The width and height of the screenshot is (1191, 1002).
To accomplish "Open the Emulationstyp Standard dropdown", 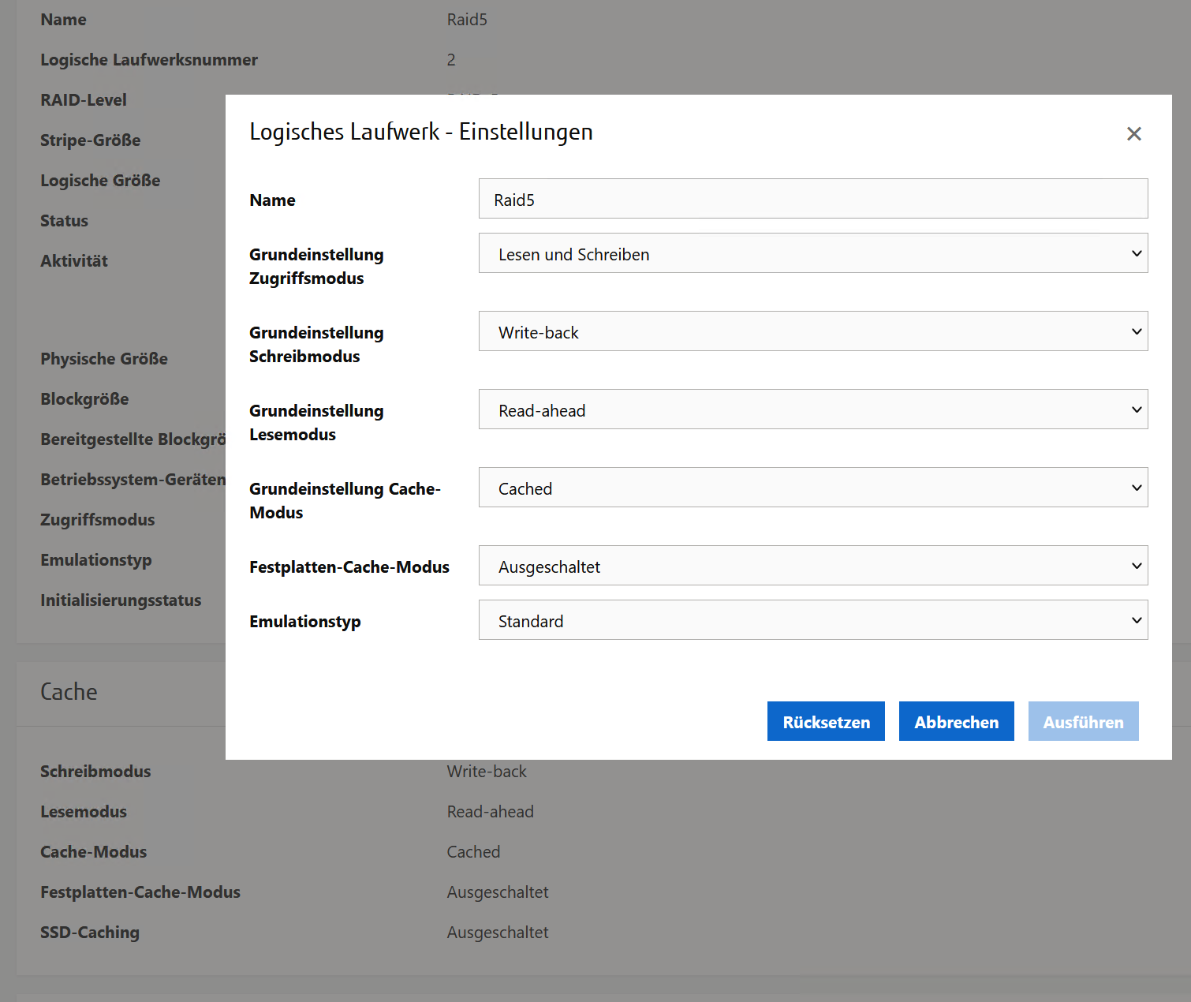I will (813, 620).
